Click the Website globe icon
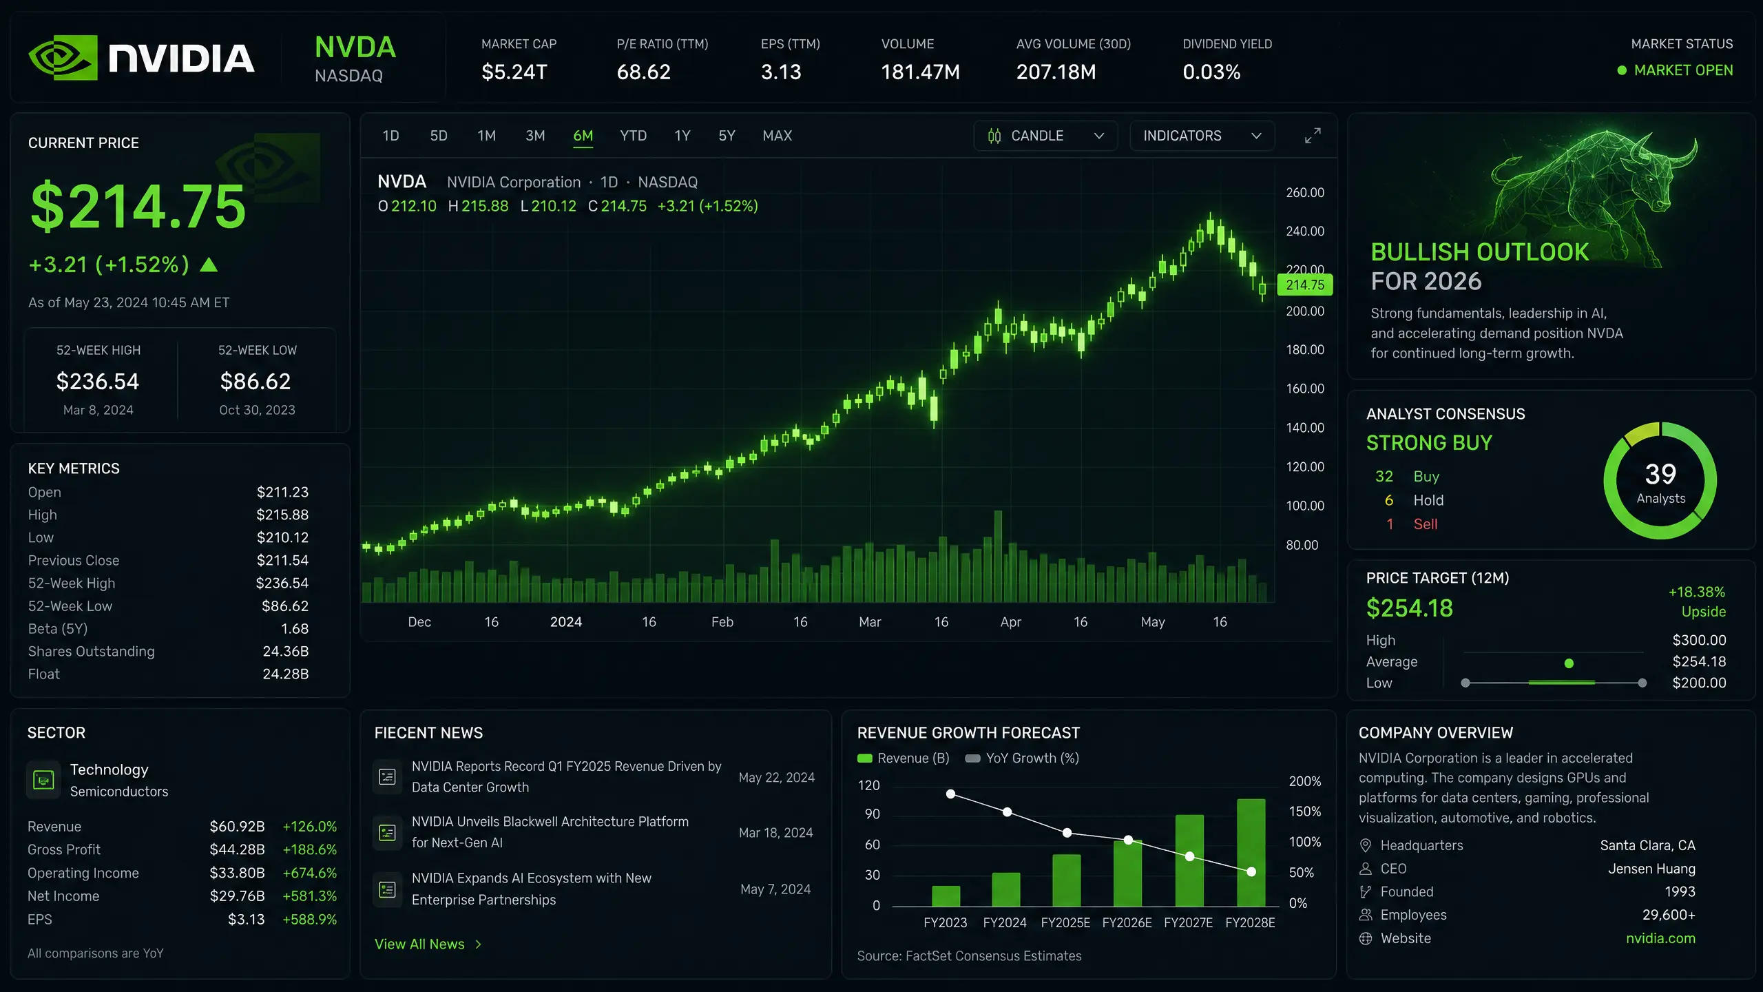Viewport: 1763px width, 992px height. coord(1366,938)
